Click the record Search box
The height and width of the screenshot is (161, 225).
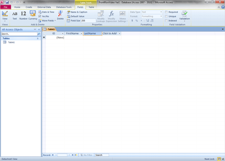coord(102,155)
